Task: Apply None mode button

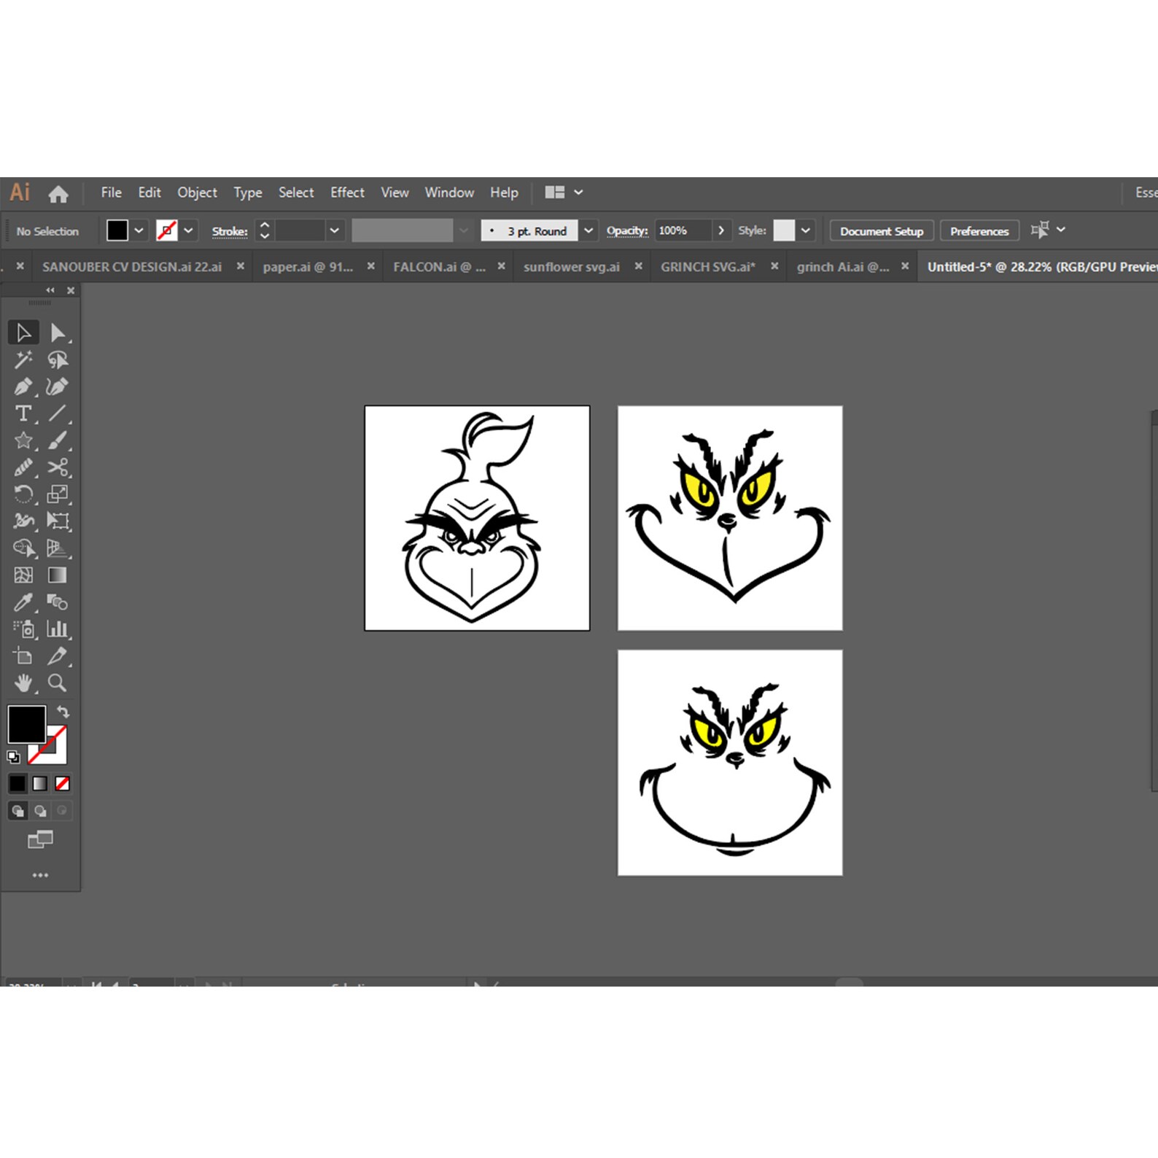Action: (x=63, y=784)
